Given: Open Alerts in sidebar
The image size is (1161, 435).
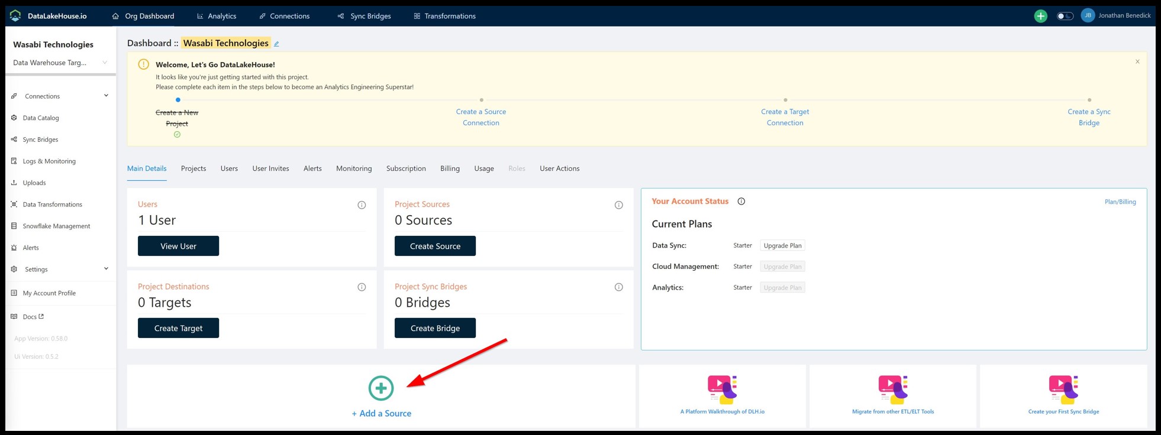Looking at the screenshot, I should 31,248.
